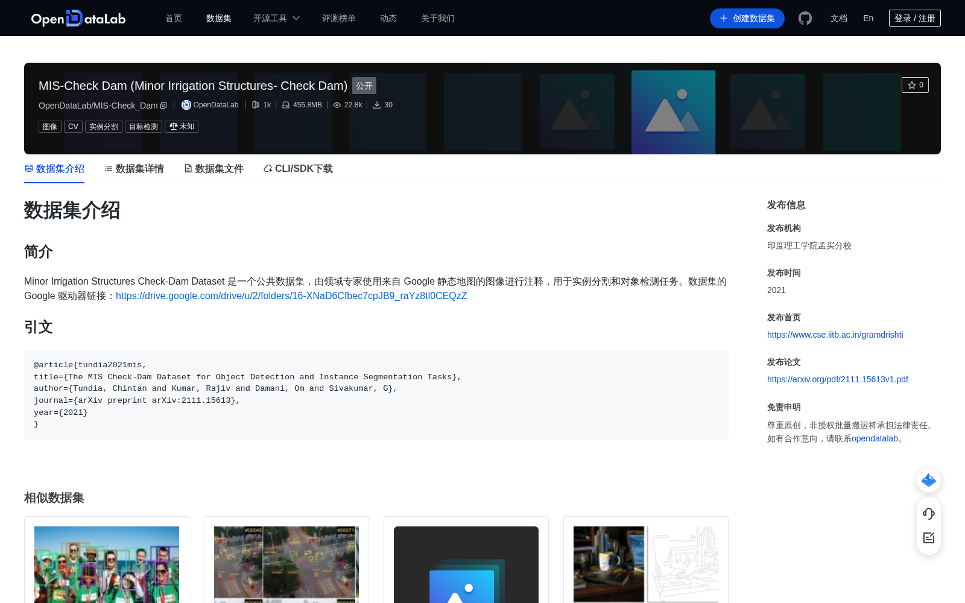The image size is (965, 603).
Task: Click the dataset title MIS-Check Dam
Action: coord(193,86)
